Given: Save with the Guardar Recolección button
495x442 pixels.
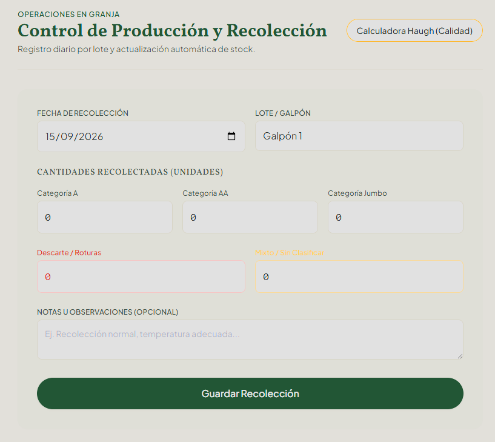Looking at the screenshot, I should tap(250, 393).
